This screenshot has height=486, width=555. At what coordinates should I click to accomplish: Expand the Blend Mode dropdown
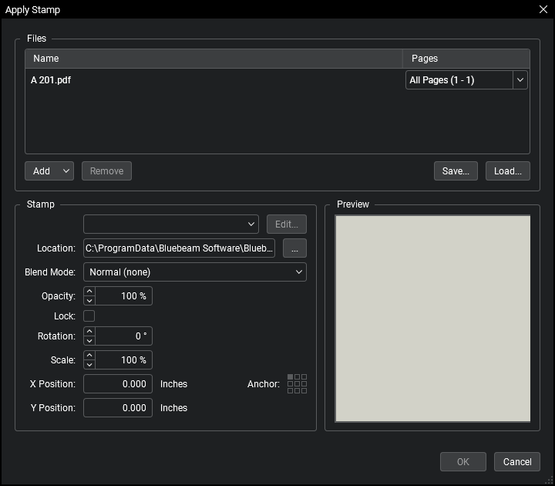(x=194, y=272)
